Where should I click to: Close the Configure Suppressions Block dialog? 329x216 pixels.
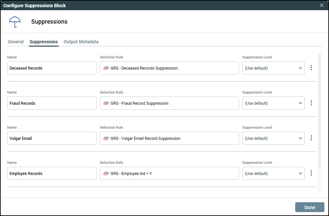click(321, 5)
